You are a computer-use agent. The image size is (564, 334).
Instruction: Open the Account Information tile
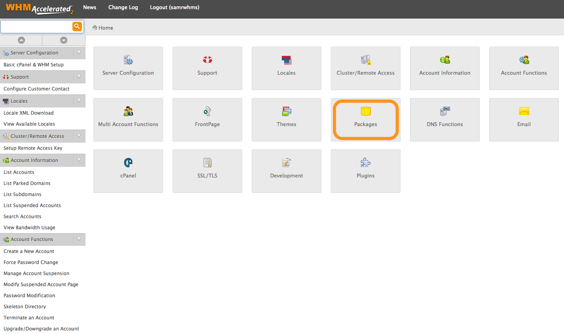click(445, 68)
